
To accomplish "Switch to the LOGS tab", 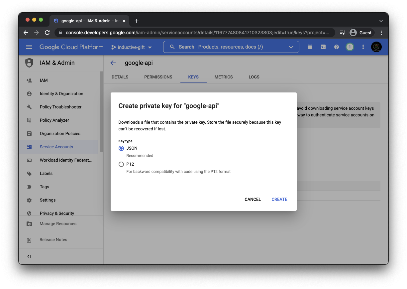I will click(254, 77).
